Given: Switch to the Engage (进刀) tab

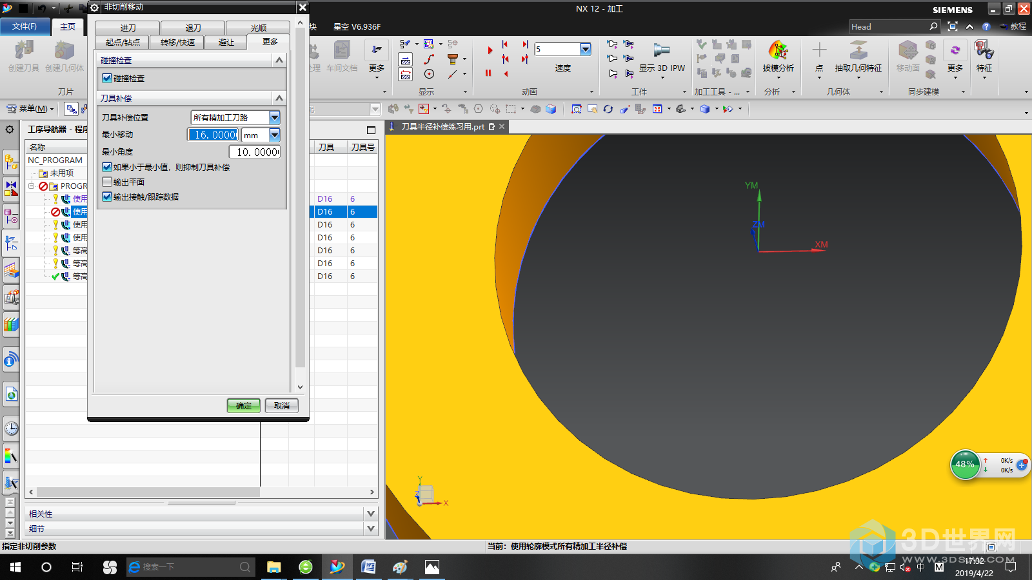Looking at the screenshot, I should pos(128,28).
